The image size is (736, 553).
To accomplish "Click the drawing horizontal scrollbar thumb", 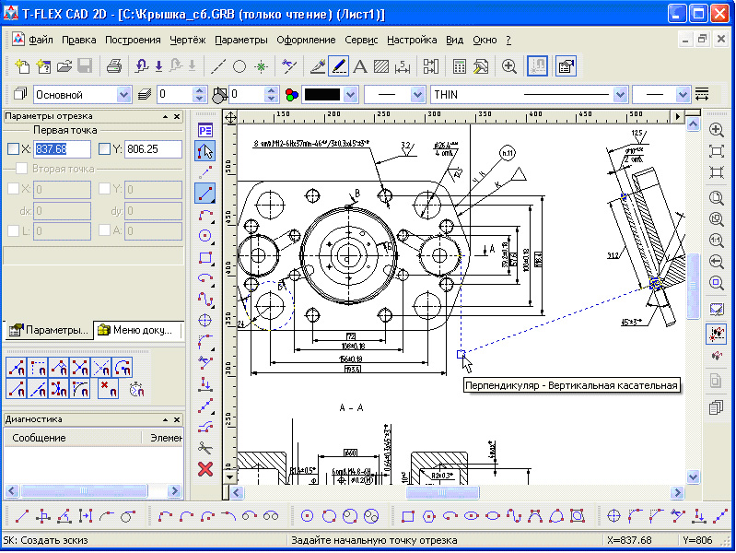I will (442, 492).
